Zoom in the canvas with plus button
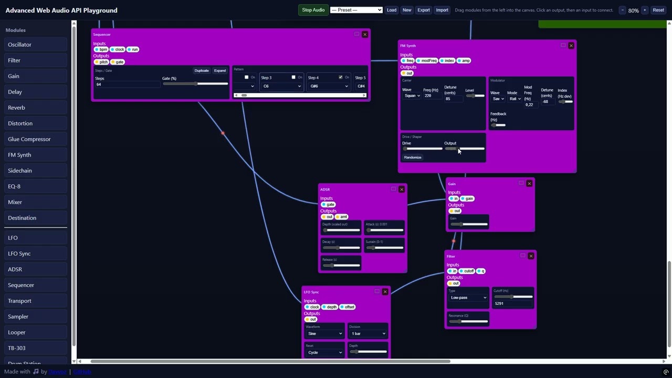The height and width of the screenshot is (378, 672). click(x=645, y=10)
